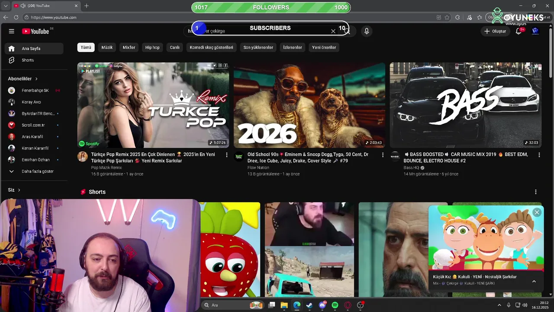Screen dimensions: 554x312
Task: Open Shorts section more options menu
Action: pos(535,192)
